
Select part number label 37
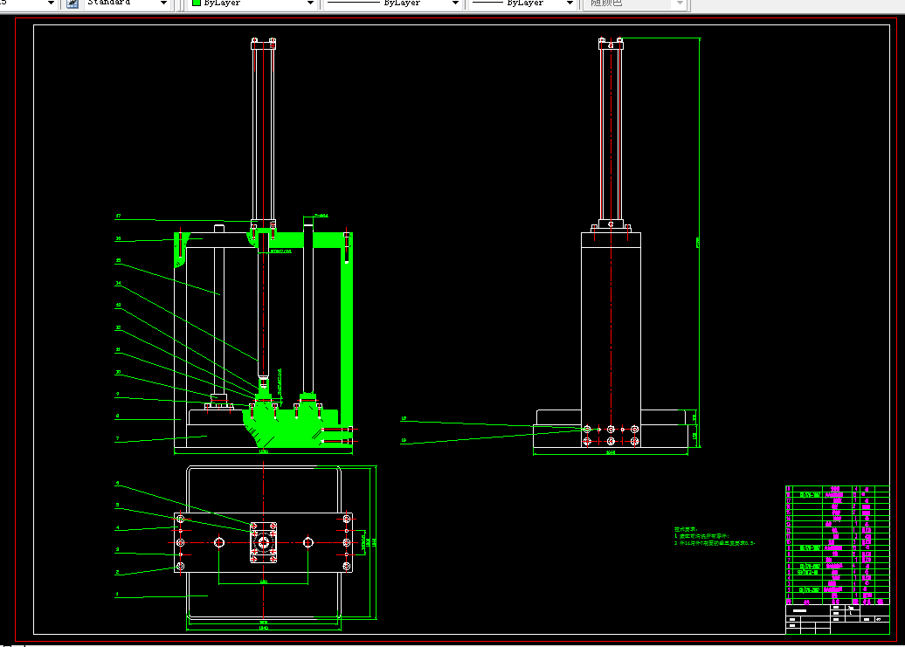[x=118, y=216]
